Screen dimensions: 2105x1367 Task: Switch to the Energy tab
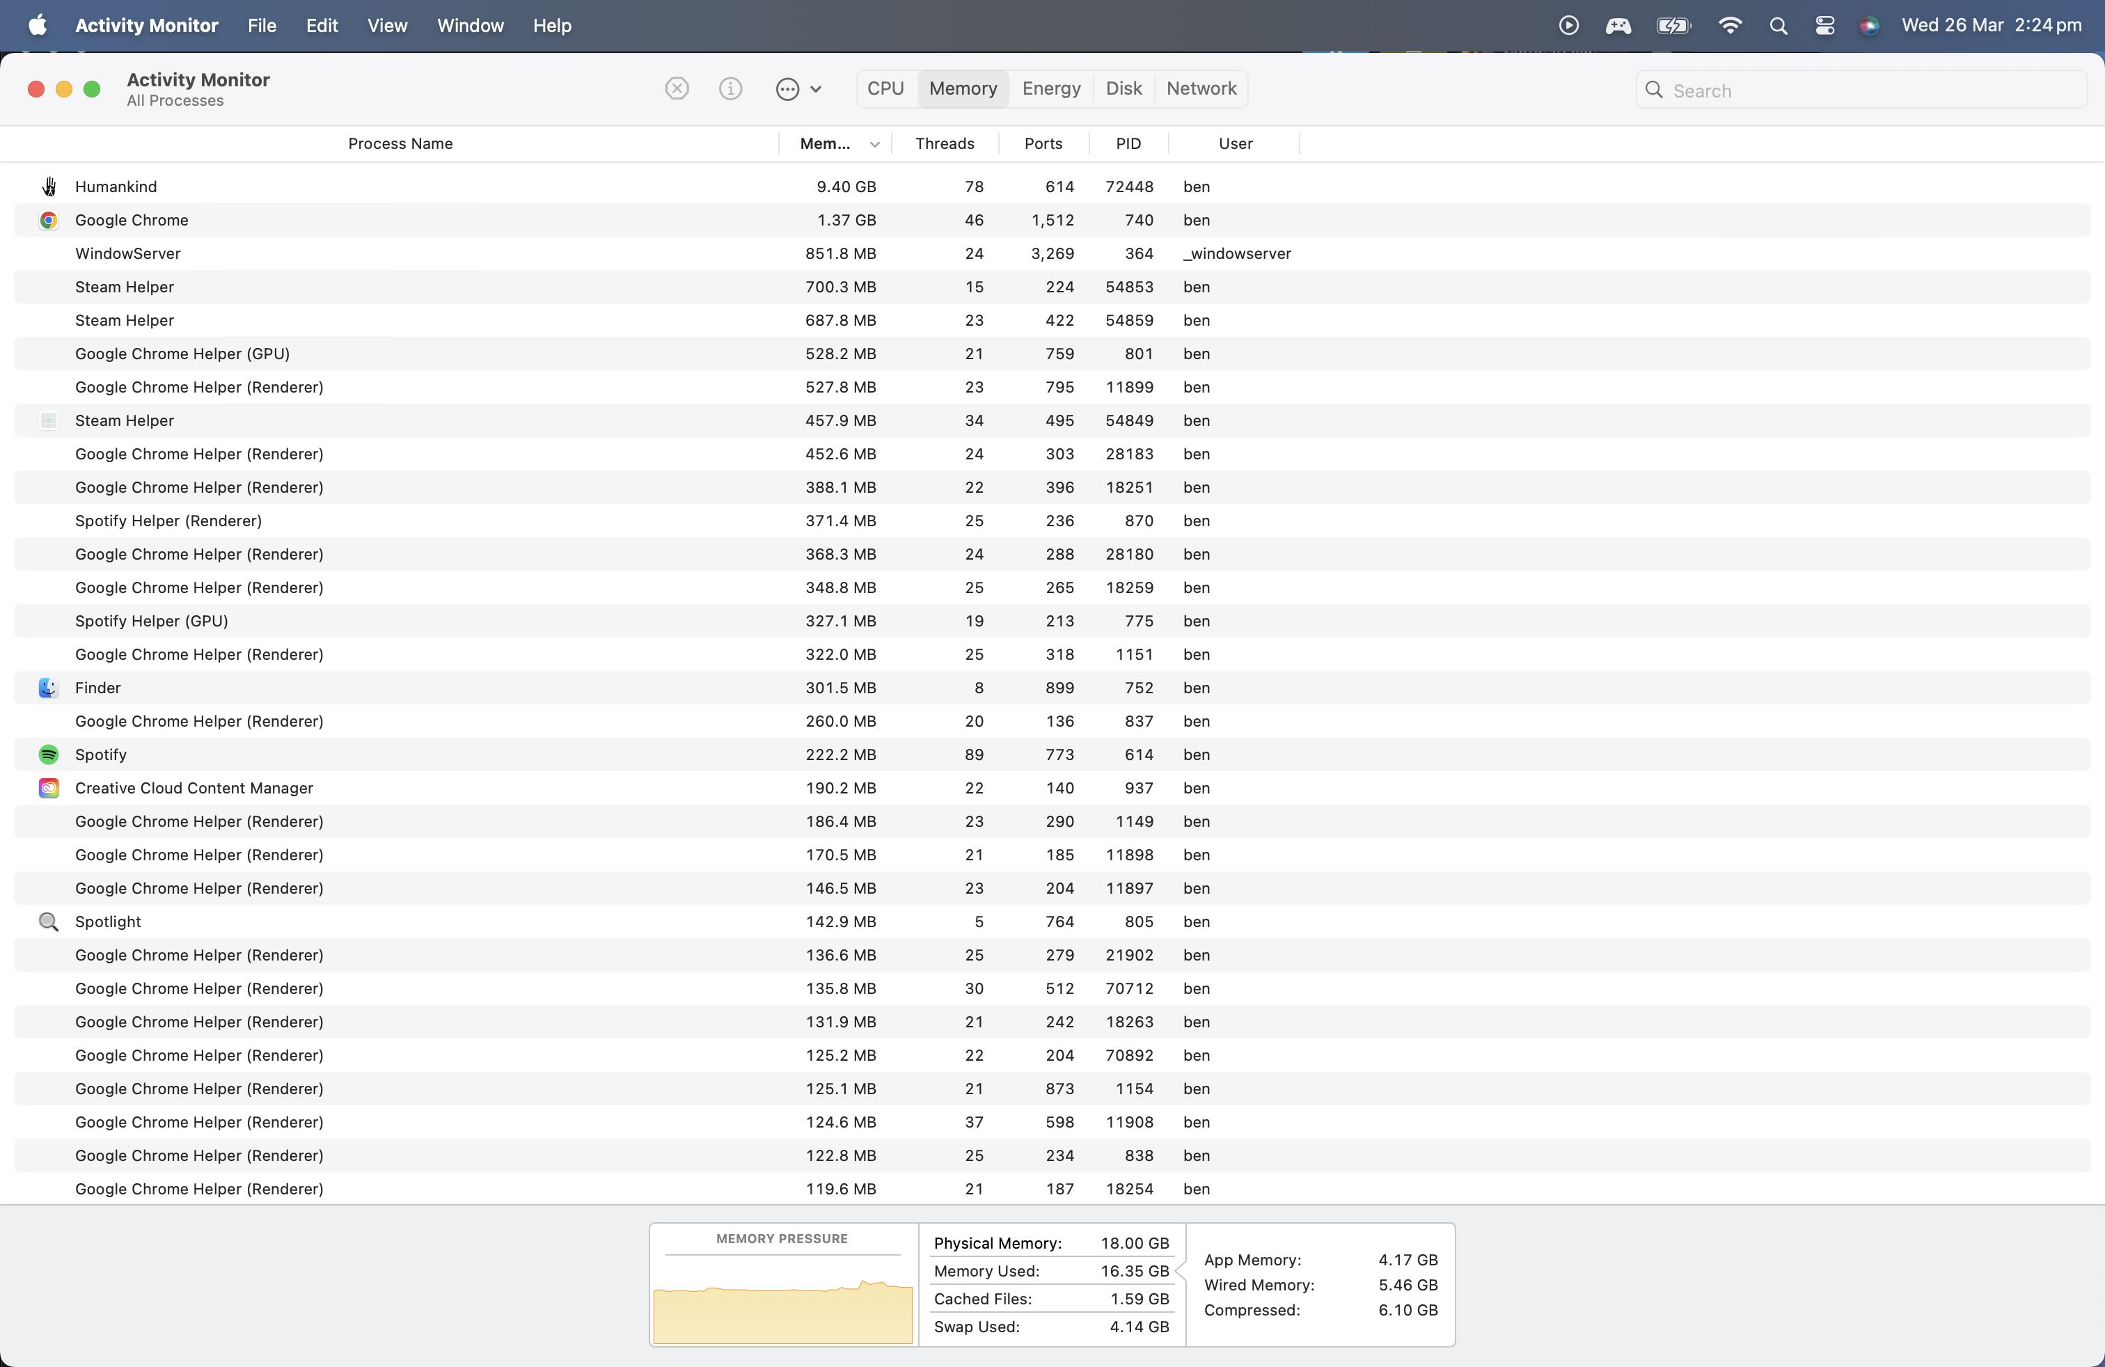click(x=1052, y=88)
